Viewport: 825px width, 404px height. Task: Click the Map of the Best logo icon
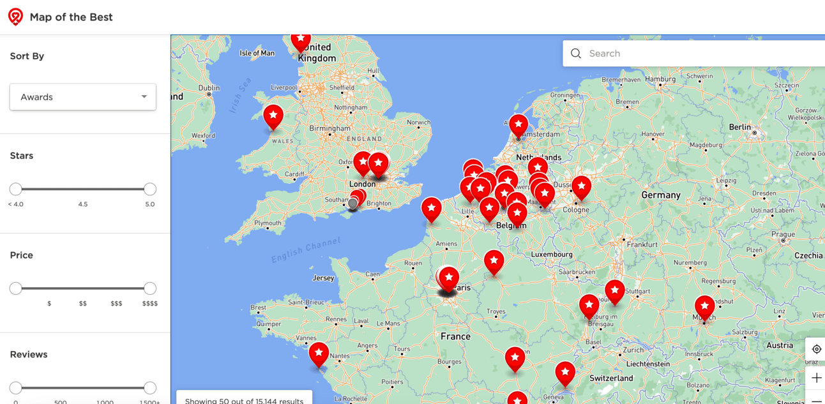click(15, 17)
